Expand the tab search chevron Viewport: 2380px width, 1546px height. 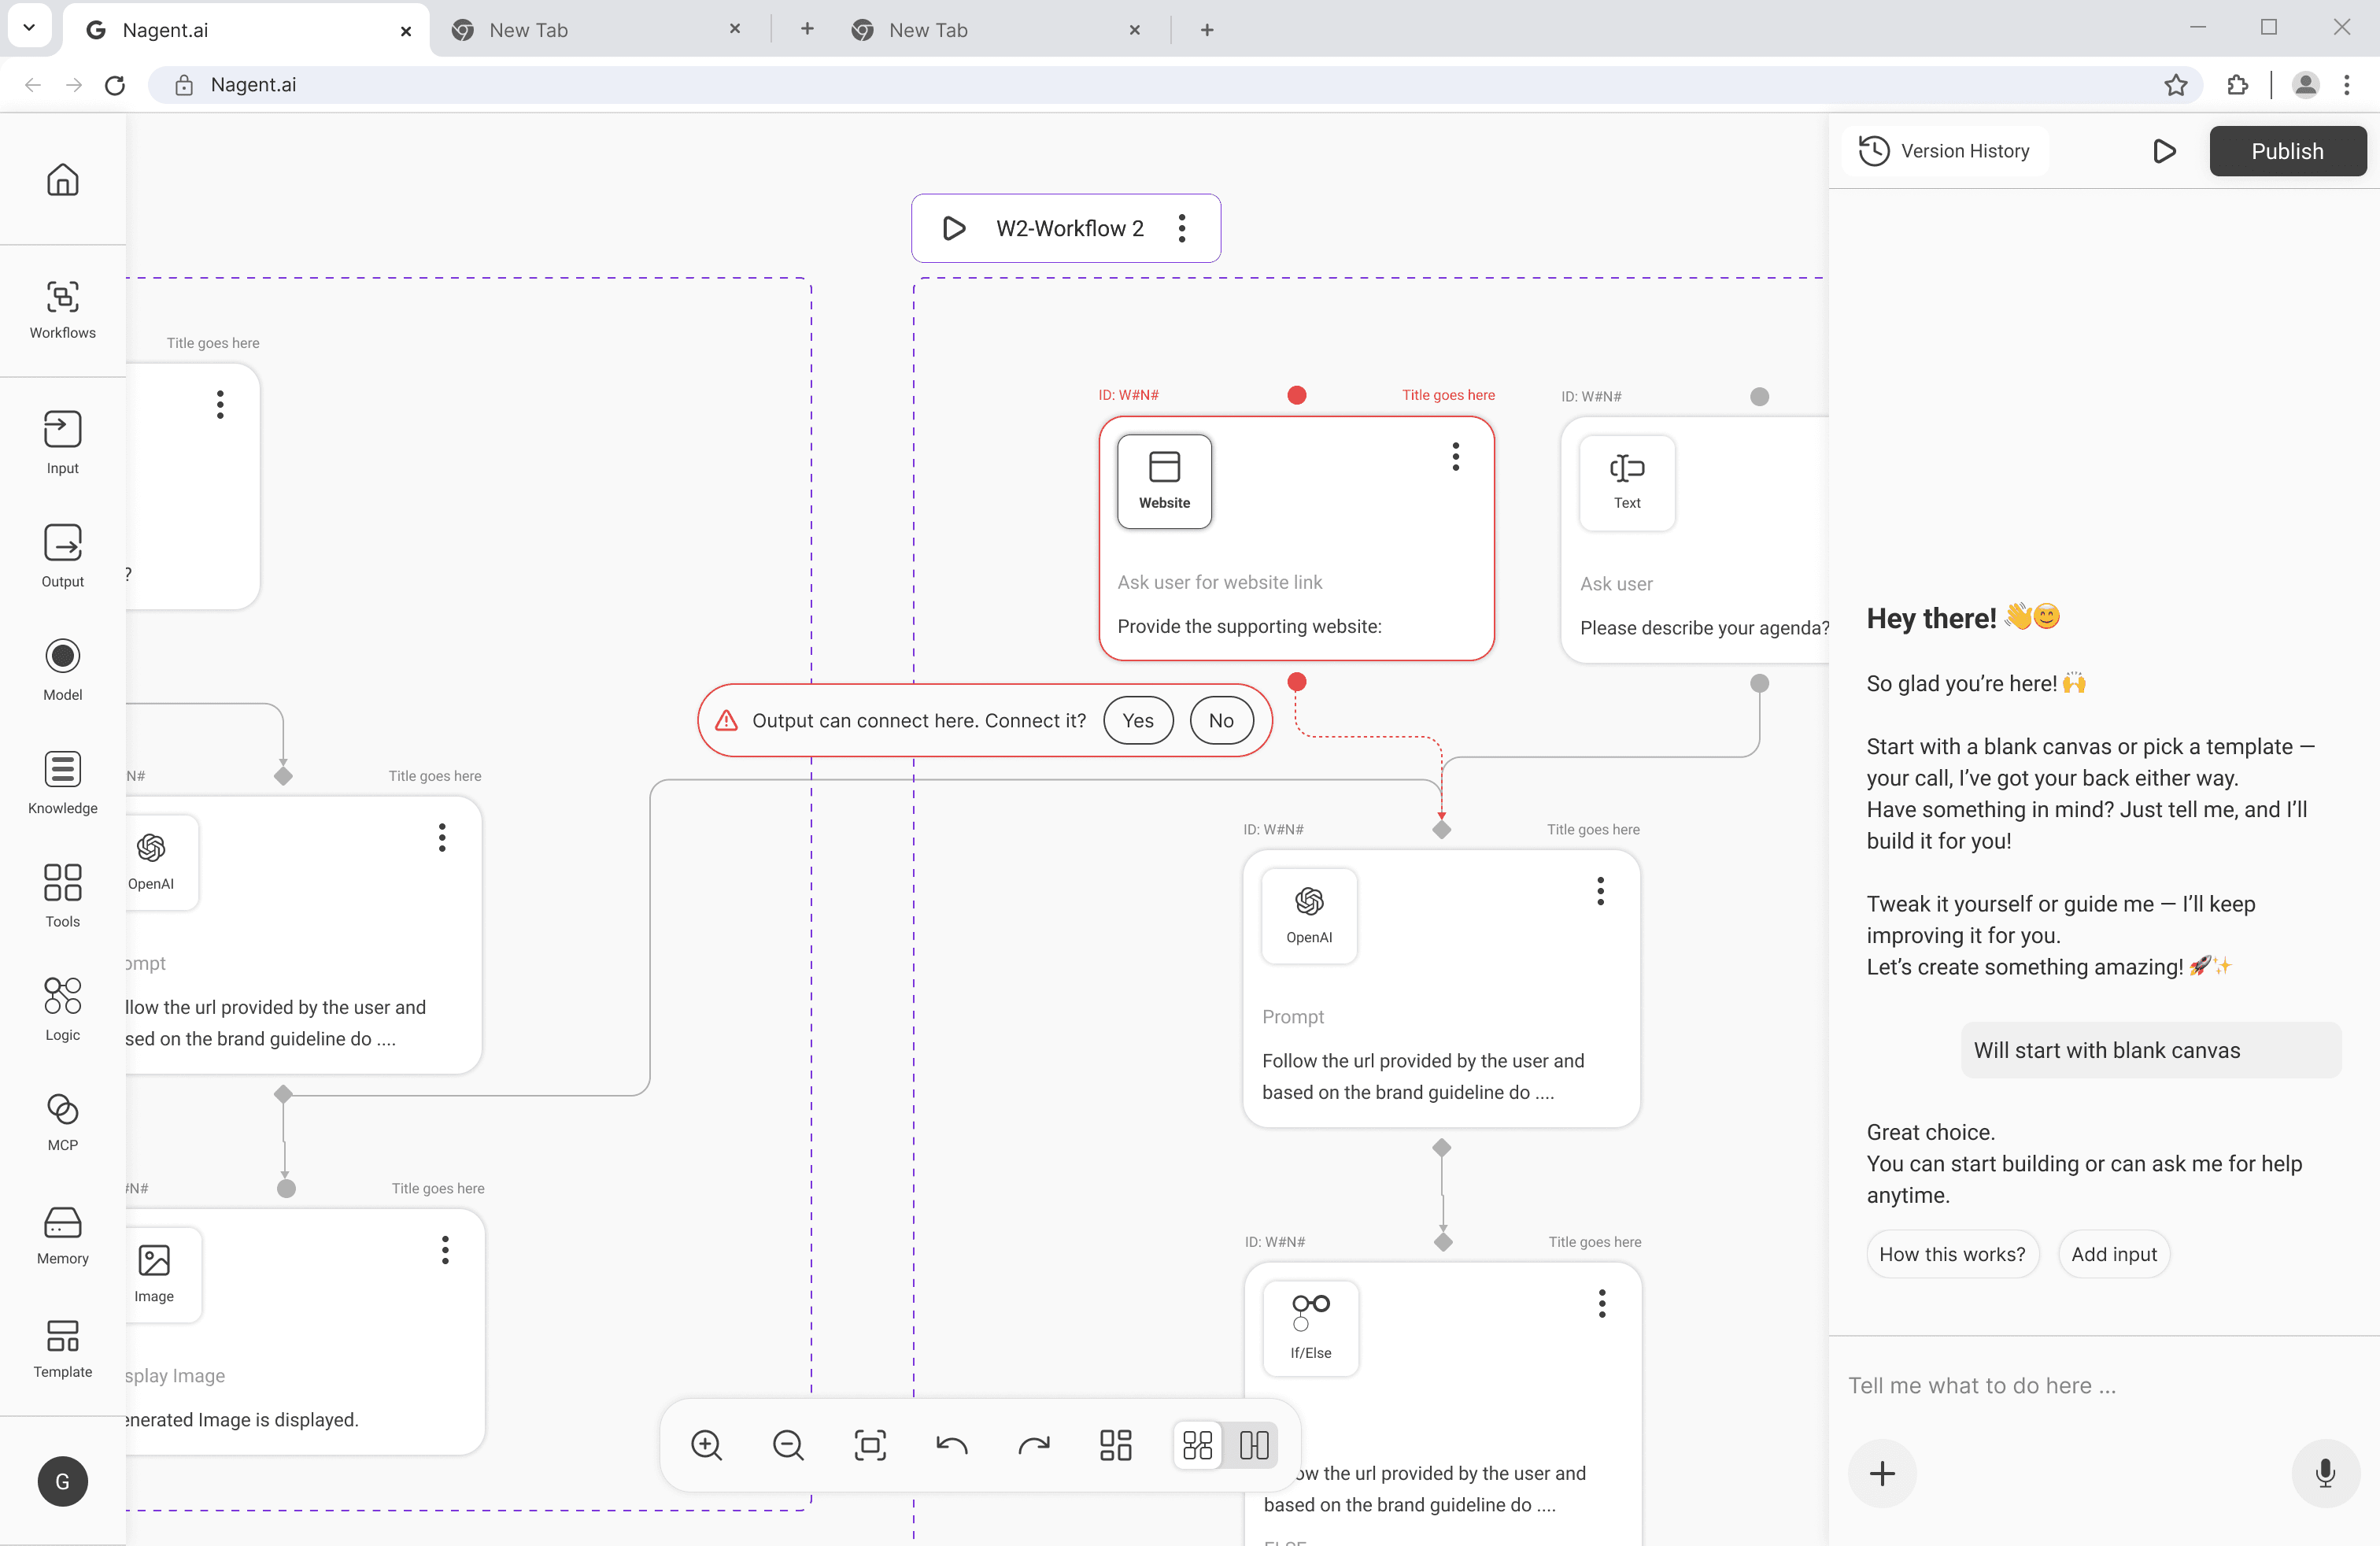pos(29,28)
